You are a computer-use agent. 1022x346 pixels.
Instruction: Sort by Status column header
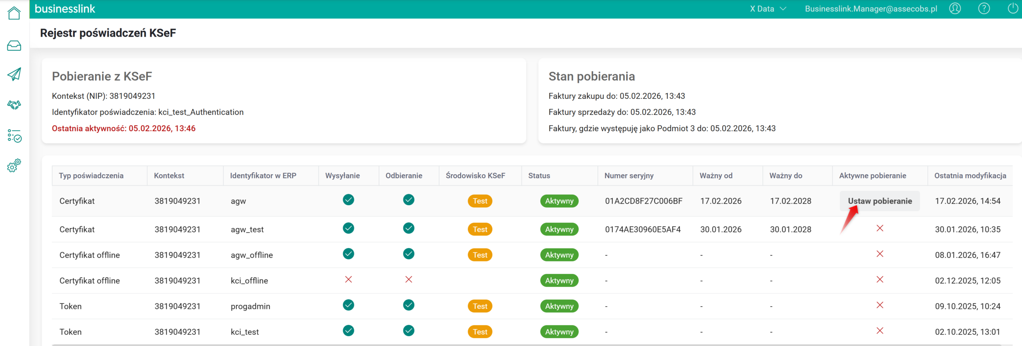(539, 176)
